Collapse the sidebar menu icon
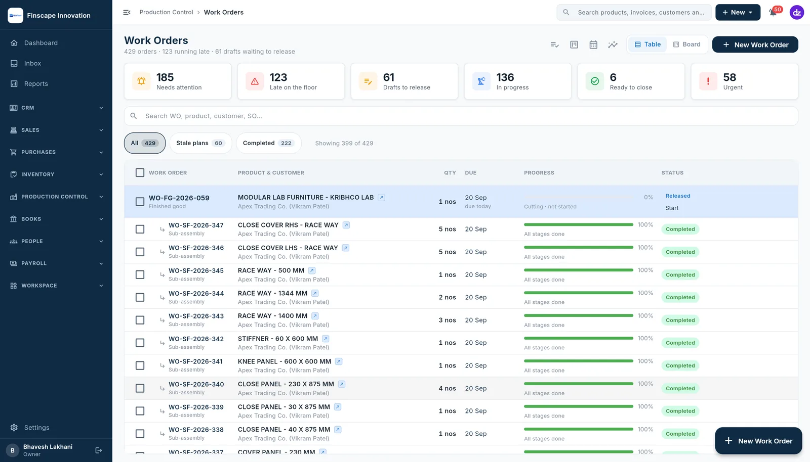 127,12
